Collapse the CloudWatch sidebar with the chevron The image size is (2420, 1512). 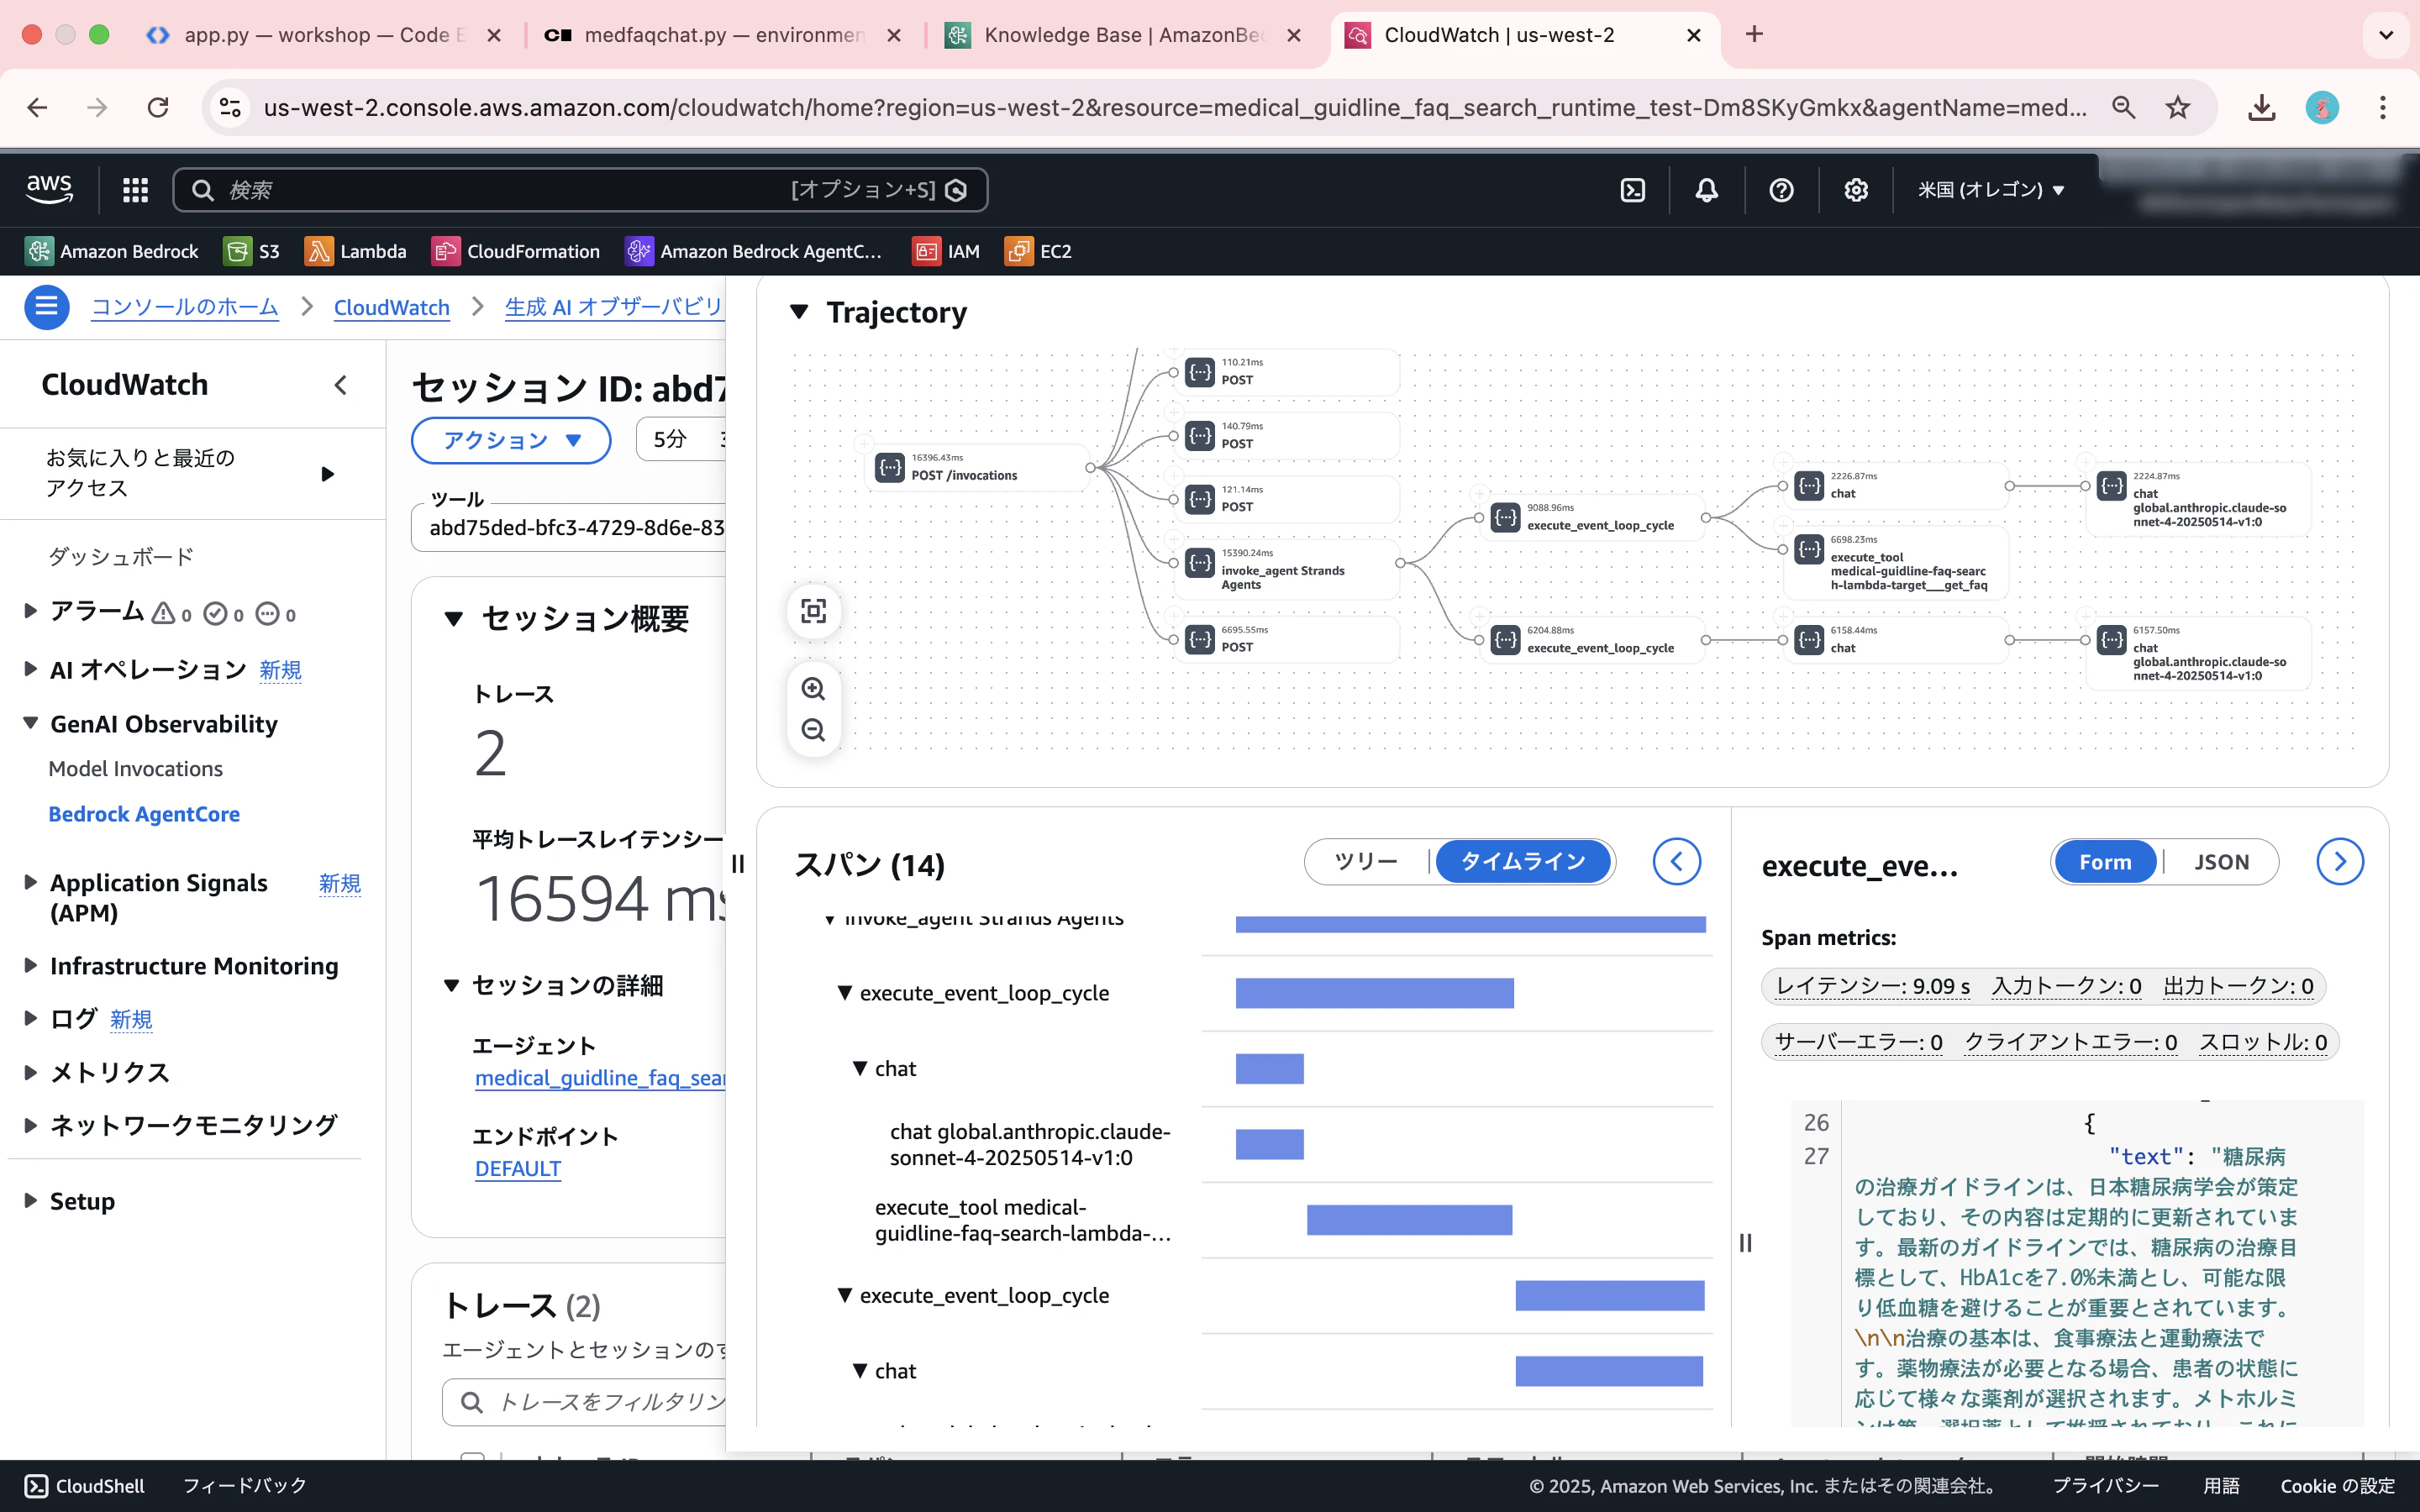pos(341,385)
